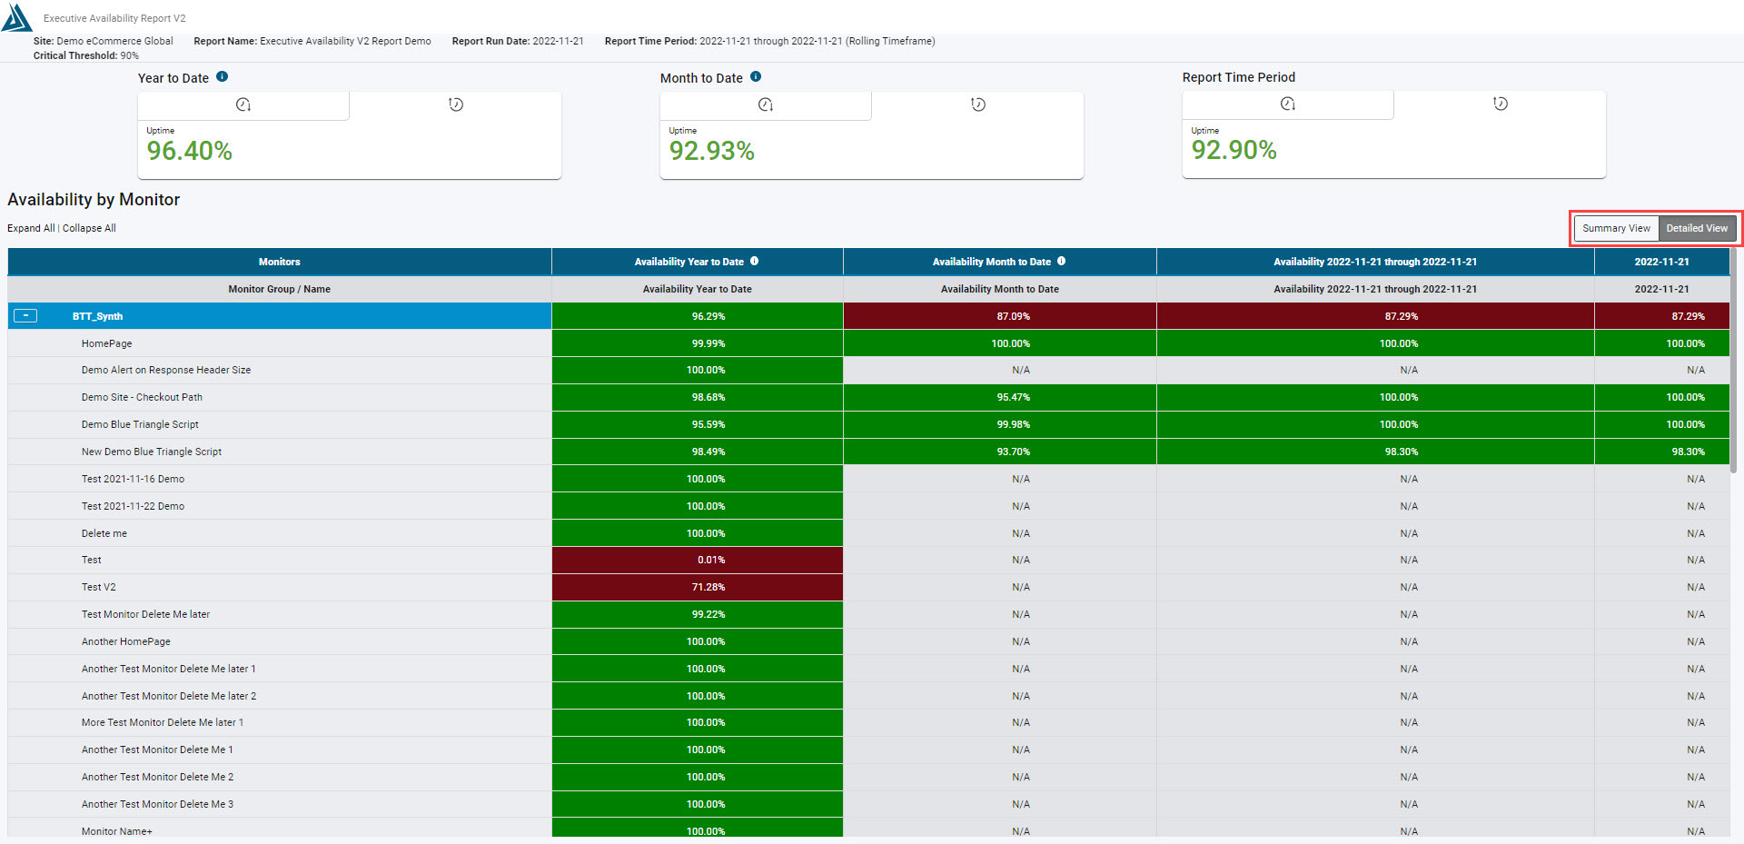The height and width of the screenshot is (844, 1744).
Task: Select the Month to Date uptime gauge tab
Action: click(766, 105)
